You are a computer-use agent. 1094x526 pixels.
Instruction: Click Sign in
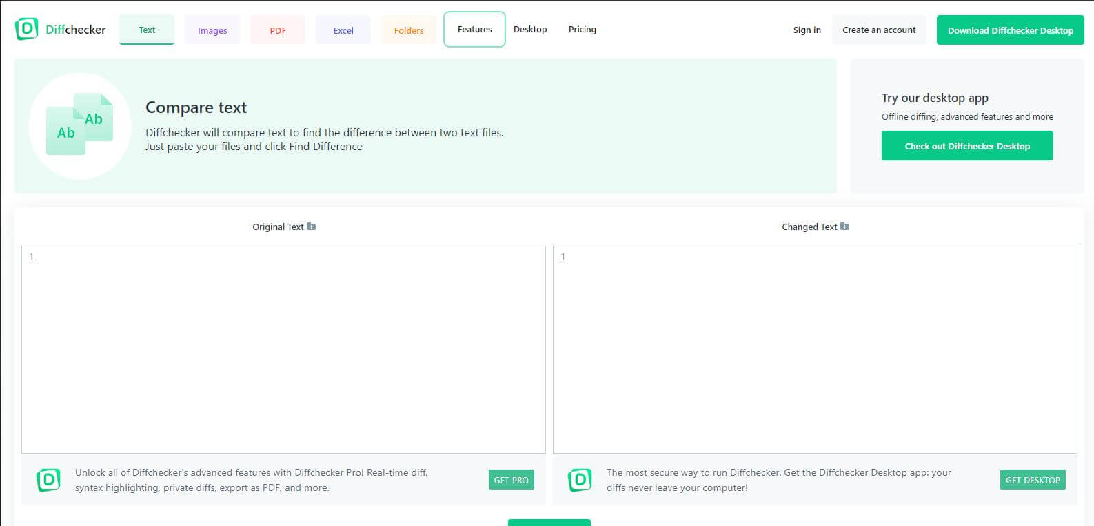pos(807,30)
